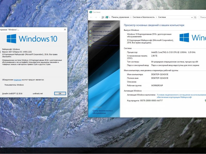Close the About Windows dialog with X
Screen dimensions: 206x154
65,30
